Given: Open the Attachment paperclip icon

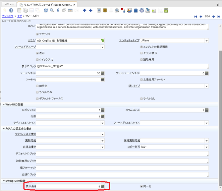Looking at the screenshot, I should click(58, 10).
